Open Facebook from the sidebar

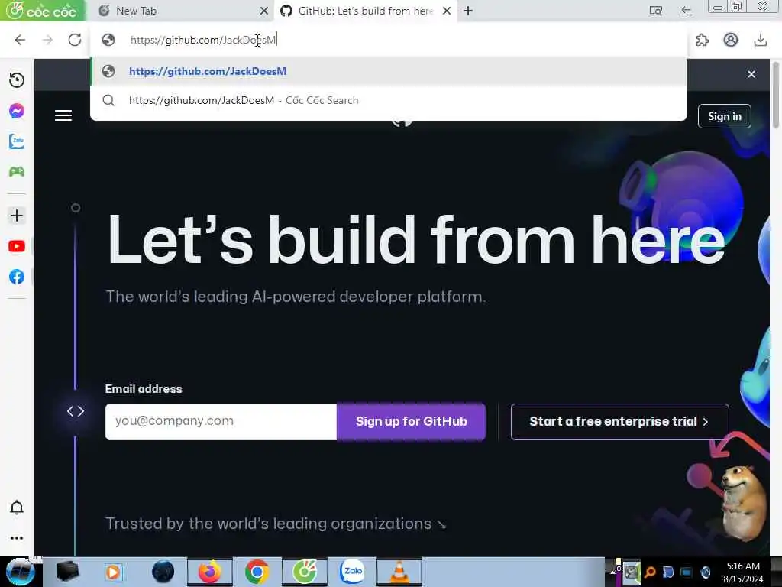(17, 277)
